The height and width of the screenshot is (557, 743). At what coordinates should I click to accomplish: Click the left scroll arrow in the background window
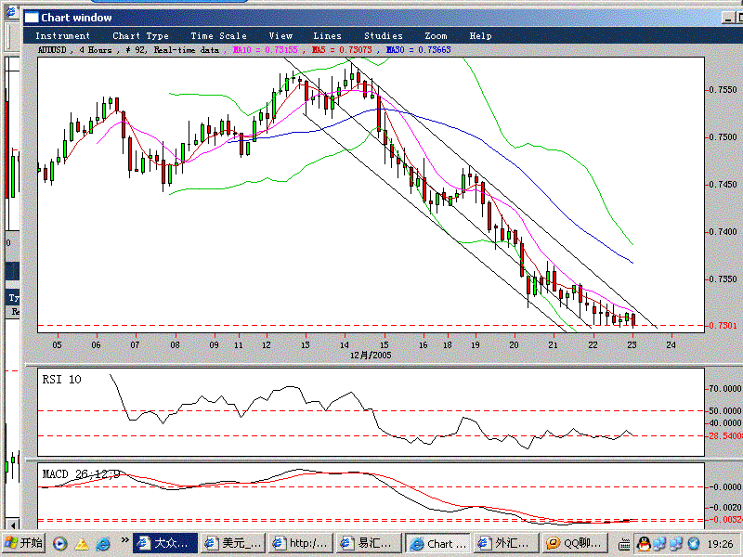12,525
